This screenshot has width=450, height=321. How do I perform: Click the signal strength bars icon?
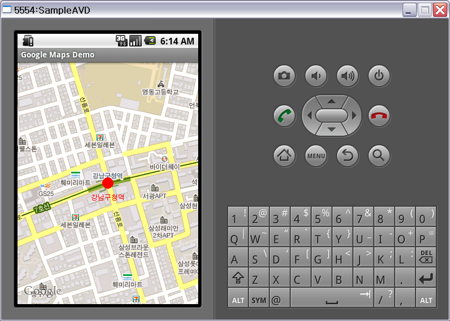[136, 41]
